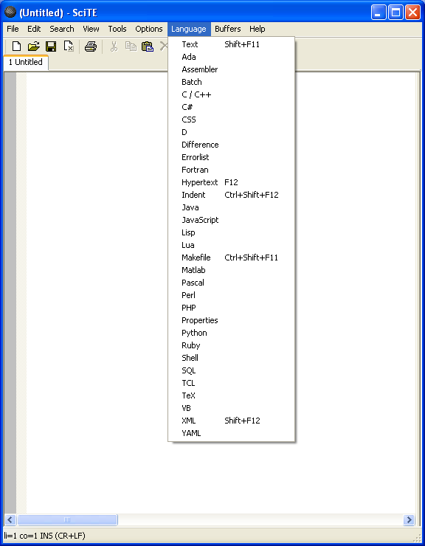
Task: Close the current file with toolbar icon
Action: click(x=69, y=46)
